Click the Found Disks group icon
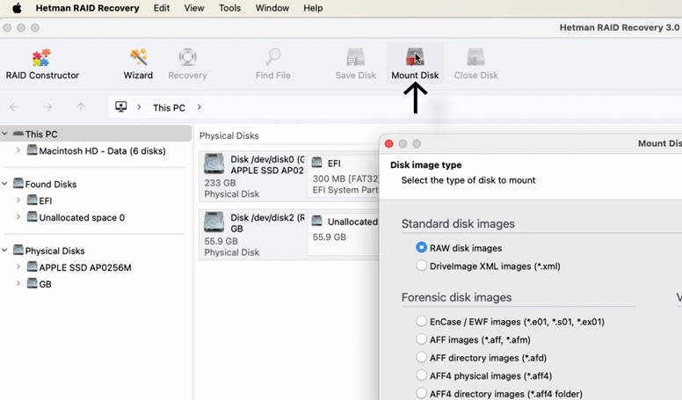This screenshot has height=400, width=682. coord(18,183)
